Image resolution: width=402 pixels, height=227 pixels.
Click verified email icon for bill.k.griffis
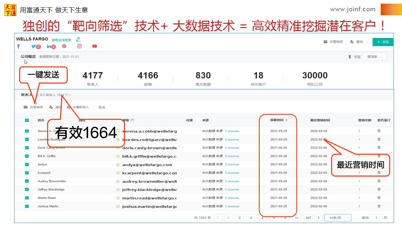tap(118, 156)
